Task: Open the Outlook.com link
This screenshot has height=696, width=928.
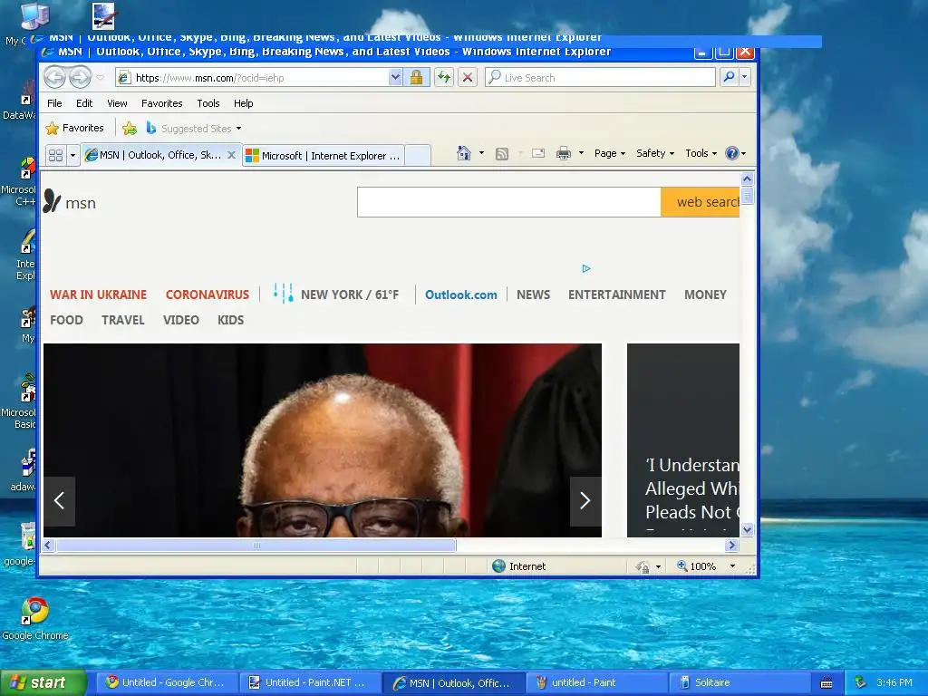Action: [461, 295]
